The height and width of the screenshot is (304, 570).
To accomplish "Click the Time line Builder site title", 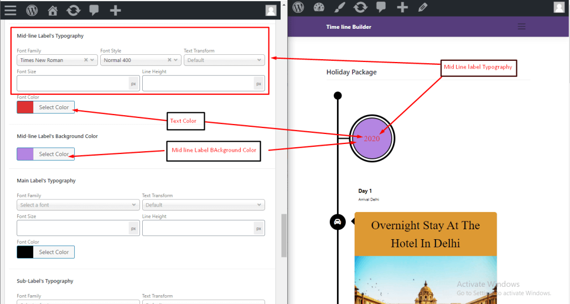I will coord(349,27).
